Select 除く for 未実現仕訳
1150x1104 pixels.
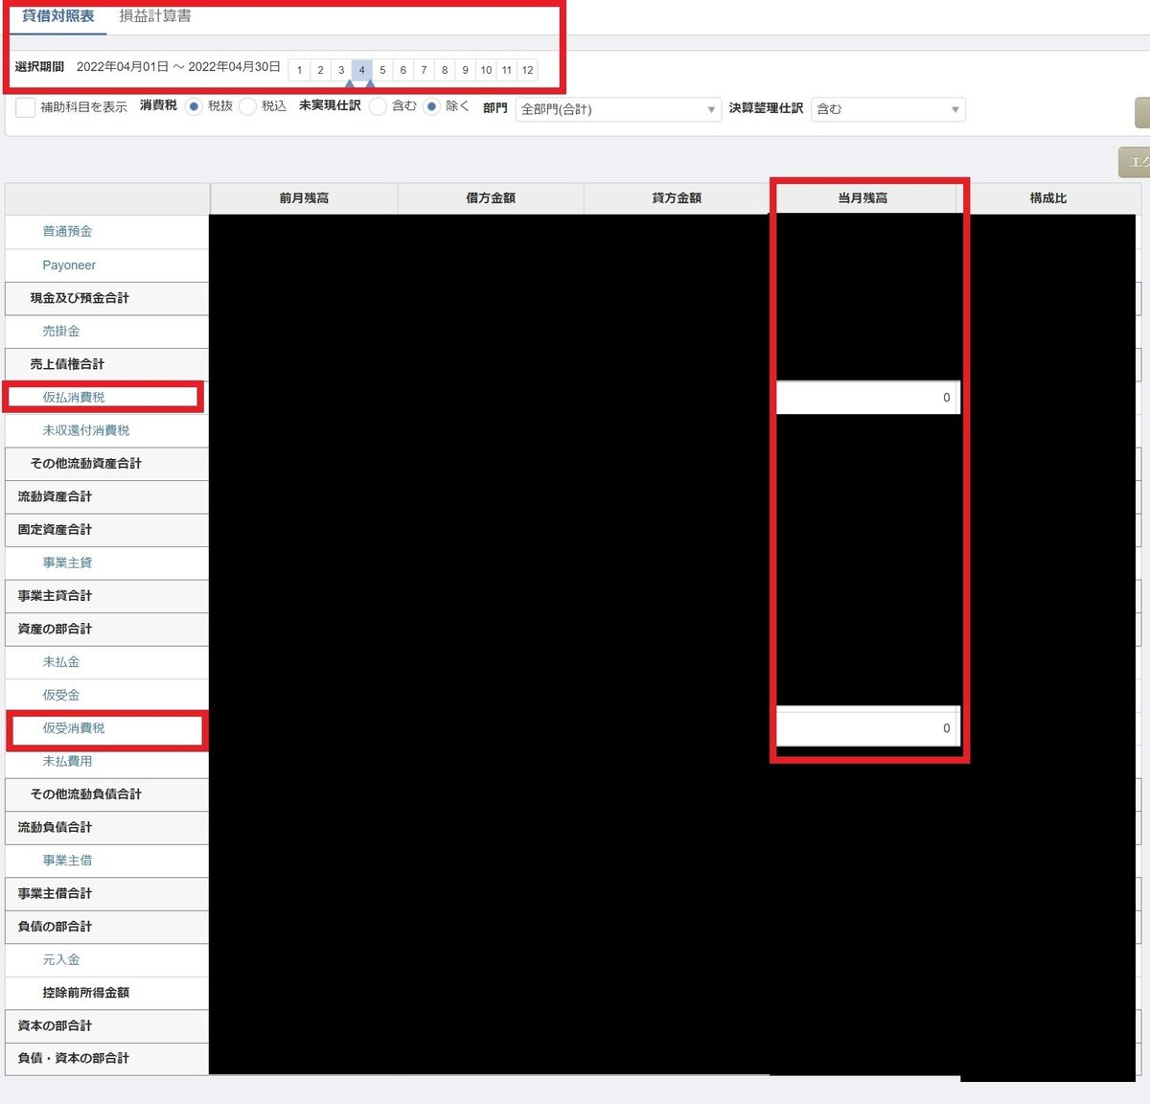pyautogui.click(x=431, y=106)
